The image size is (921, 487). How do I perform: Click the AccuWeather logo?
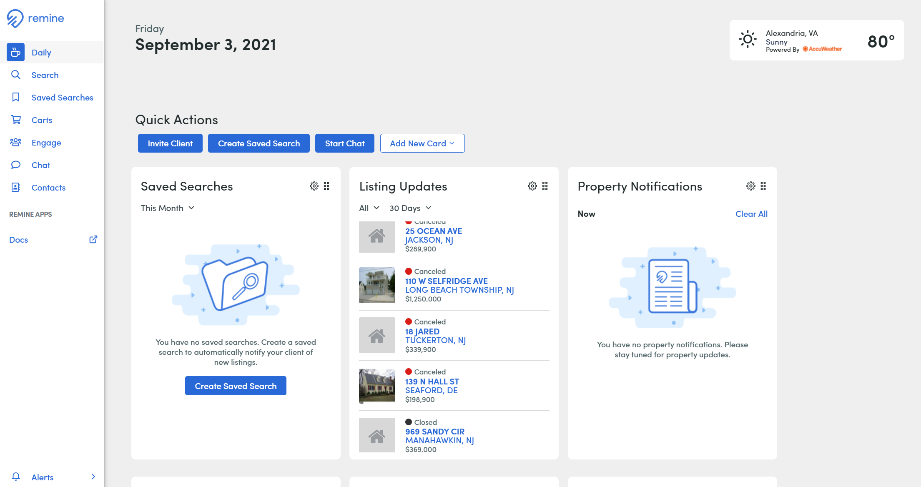coord(822,49)
